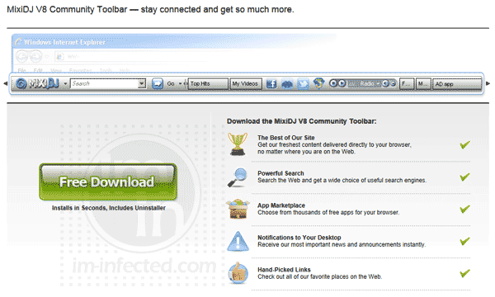Click the checkmark beside The Best of Our Site
495x297 pixels.
pos(464,145)
